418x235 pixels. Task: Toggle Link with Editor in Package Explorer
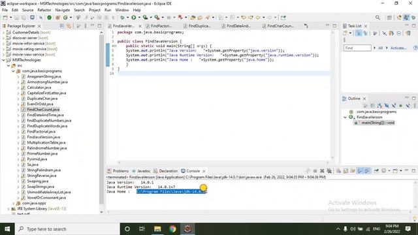coord(69,26)
